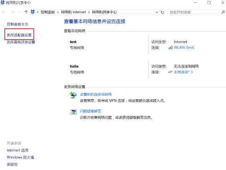Open recent locations dropdown arrow

20,12
